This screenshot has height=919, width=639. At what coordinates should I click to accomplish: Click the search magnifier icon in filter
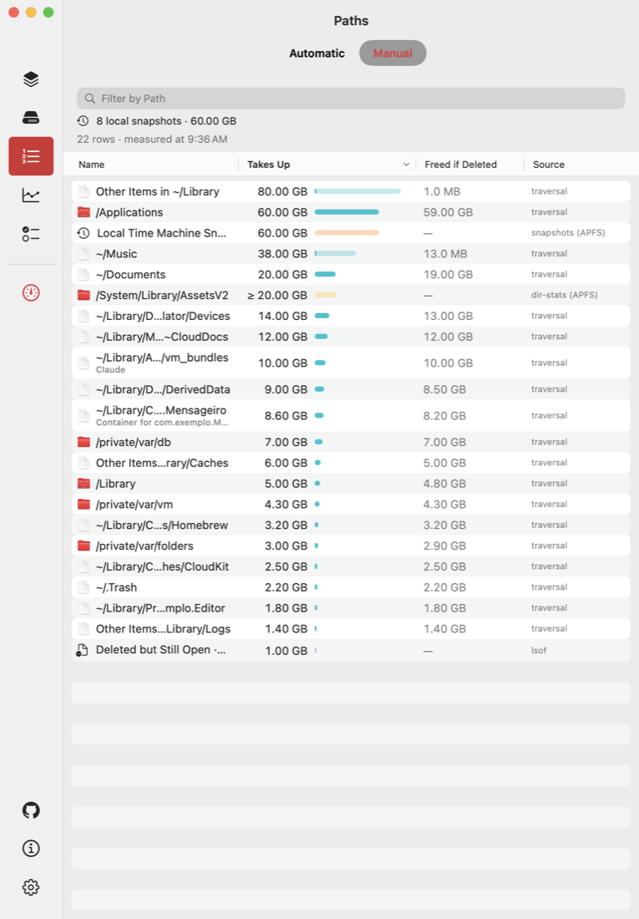coord(89,99)
